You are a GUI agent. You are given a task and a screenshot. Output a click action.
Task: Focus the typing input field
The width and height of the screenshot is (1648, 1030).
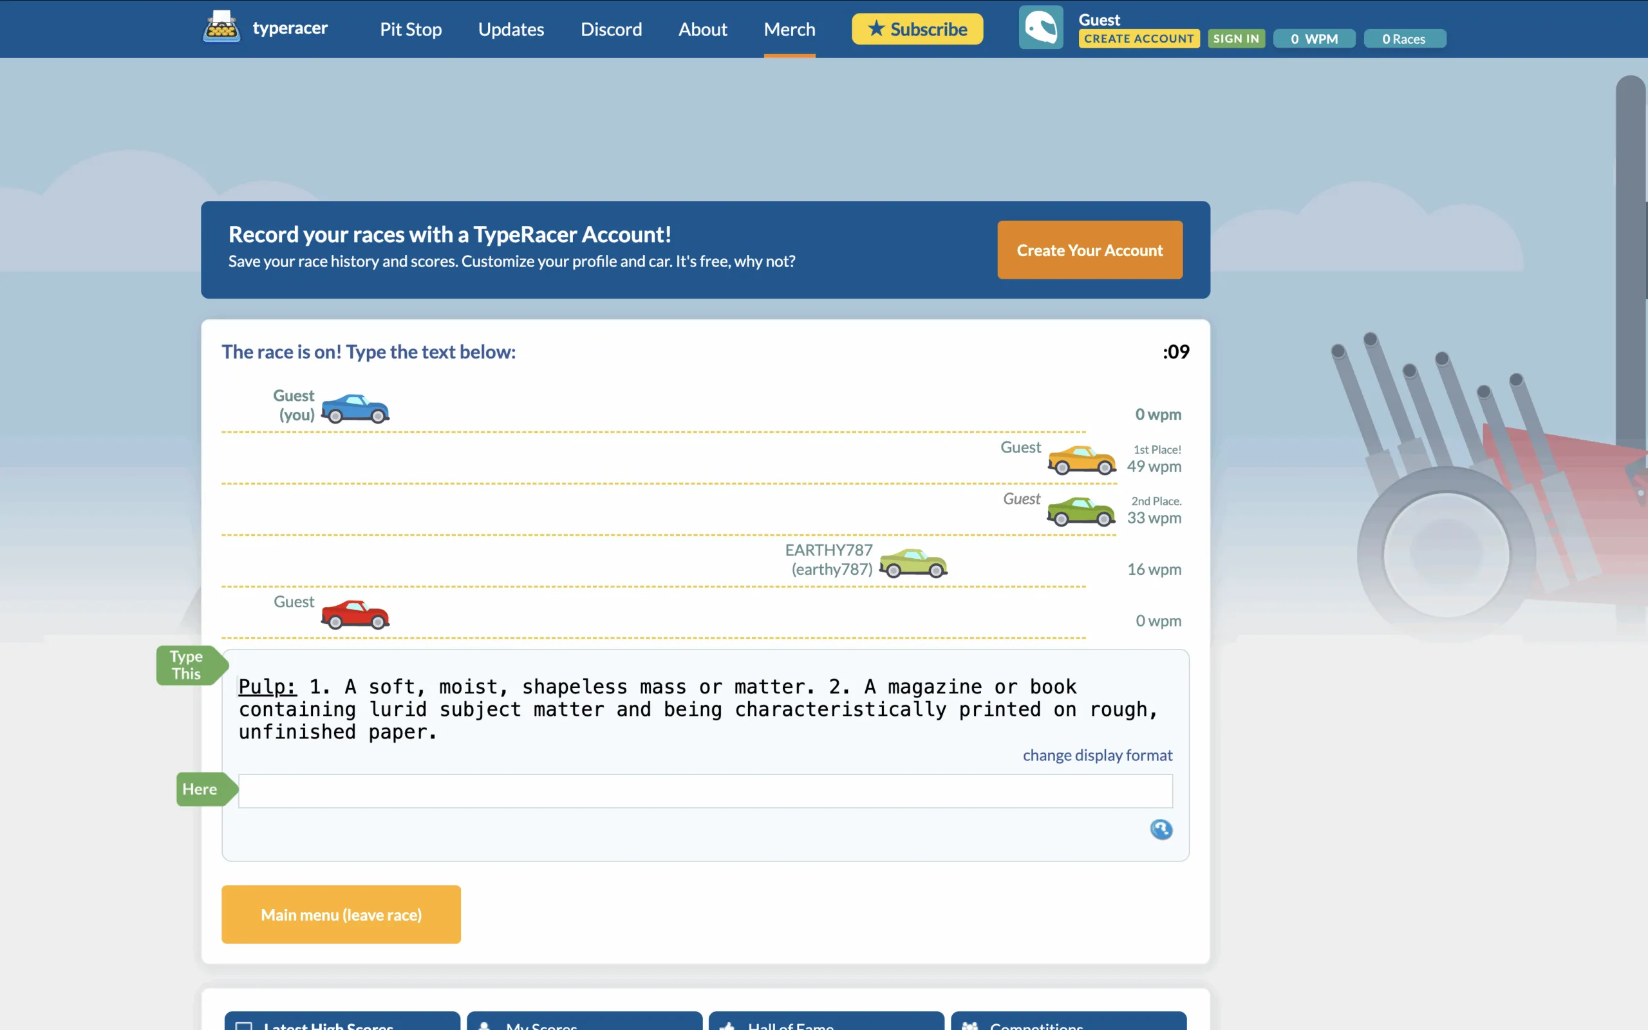pyautogui.click(x=705, y=791)
